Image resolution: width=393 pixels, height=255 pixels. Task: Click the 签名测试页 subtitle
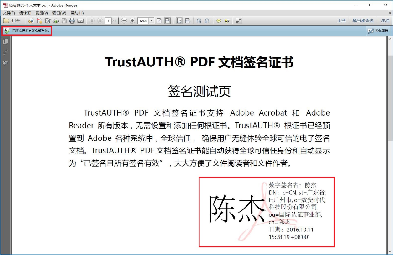[x=199, y=91]
